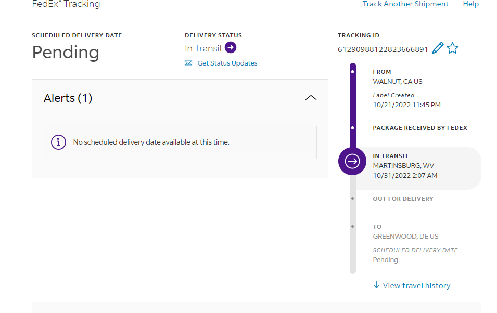Click the info icon in the alert box

[x=58, y=142]
